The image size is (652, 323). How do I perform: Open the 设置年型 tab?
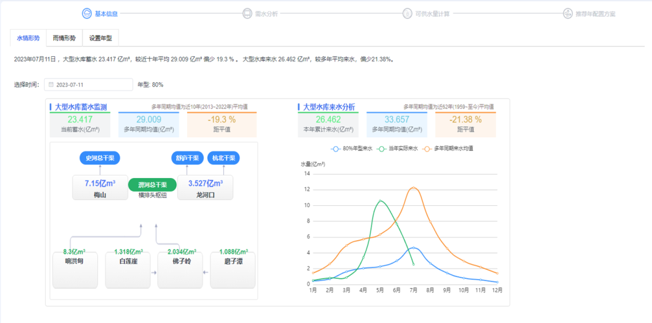coord(101,38)
